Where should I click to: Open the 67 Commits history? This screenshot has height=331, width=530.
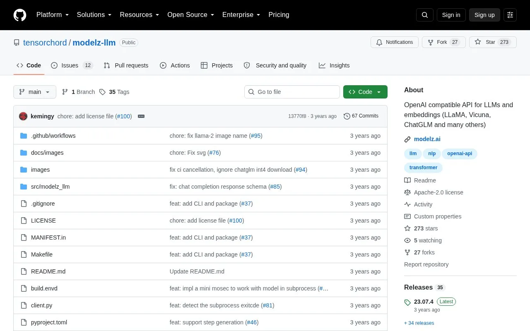pyautogui.click(x=361, y=116)
